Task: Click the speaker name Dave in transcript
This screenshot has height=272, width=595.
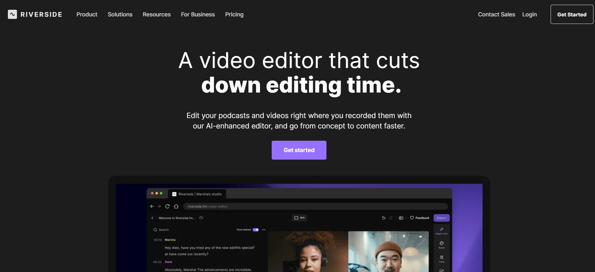Action: click(x=168, y=262)
